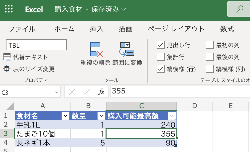Expand the name box dropdown arrow
This screenshot has width=250, height=152.
(56, 92)
